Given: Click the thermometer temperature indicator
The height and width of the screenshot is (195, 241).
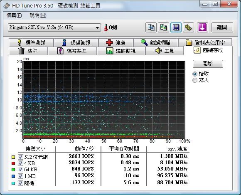Looking at the screenshot, I should click(106, 28).
